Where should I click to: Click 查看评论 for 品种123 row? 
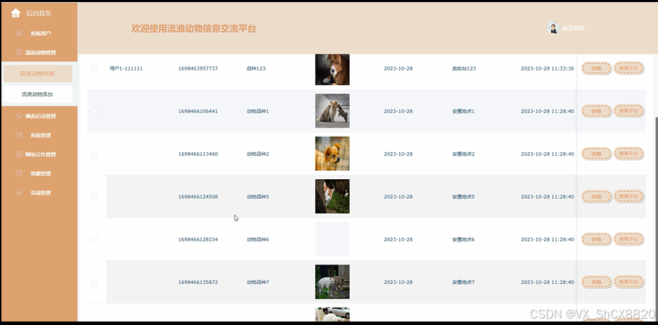pyautogui.click(x=629, y=68)
